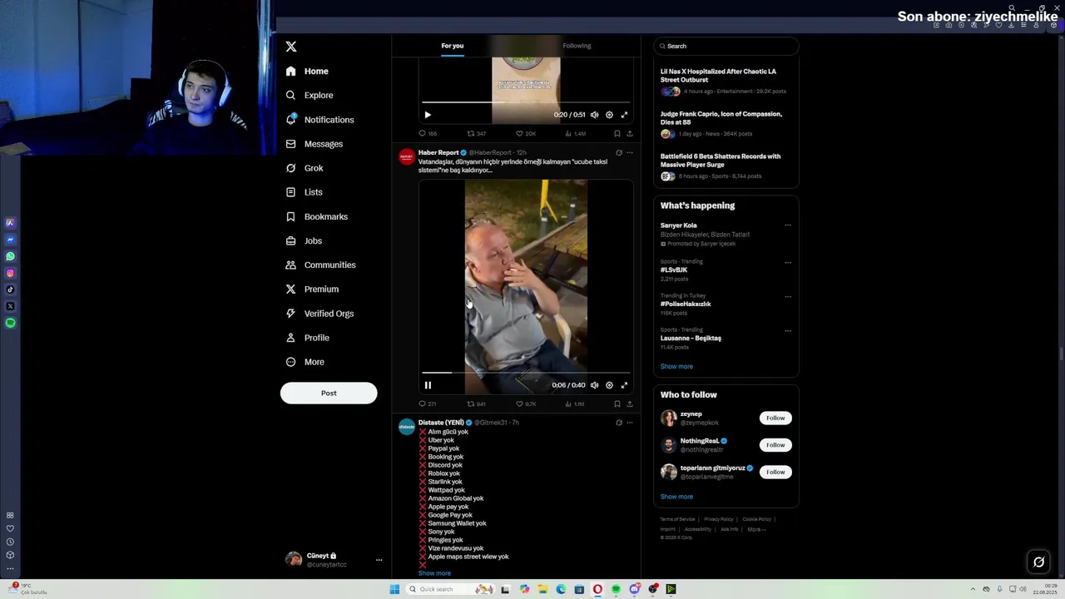Open Grok in the X sidebar
The image size is (1065, 599).
tap(304, 168)
